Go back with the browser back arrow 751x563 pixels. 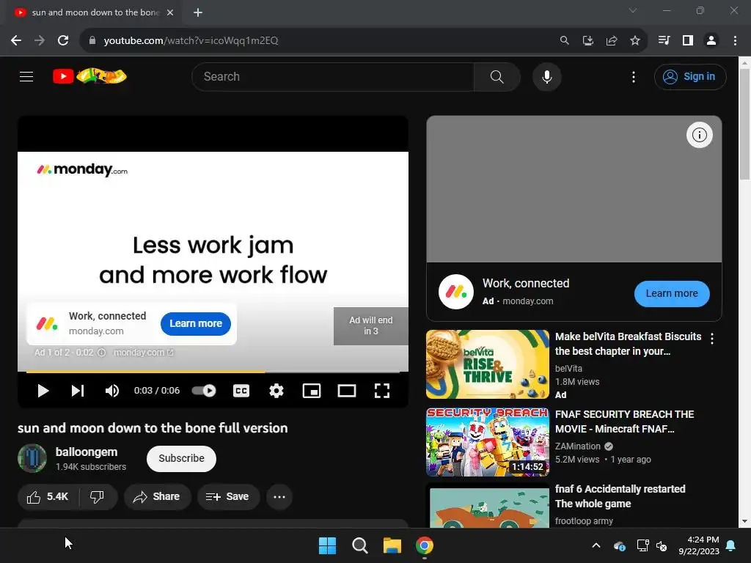16,40
